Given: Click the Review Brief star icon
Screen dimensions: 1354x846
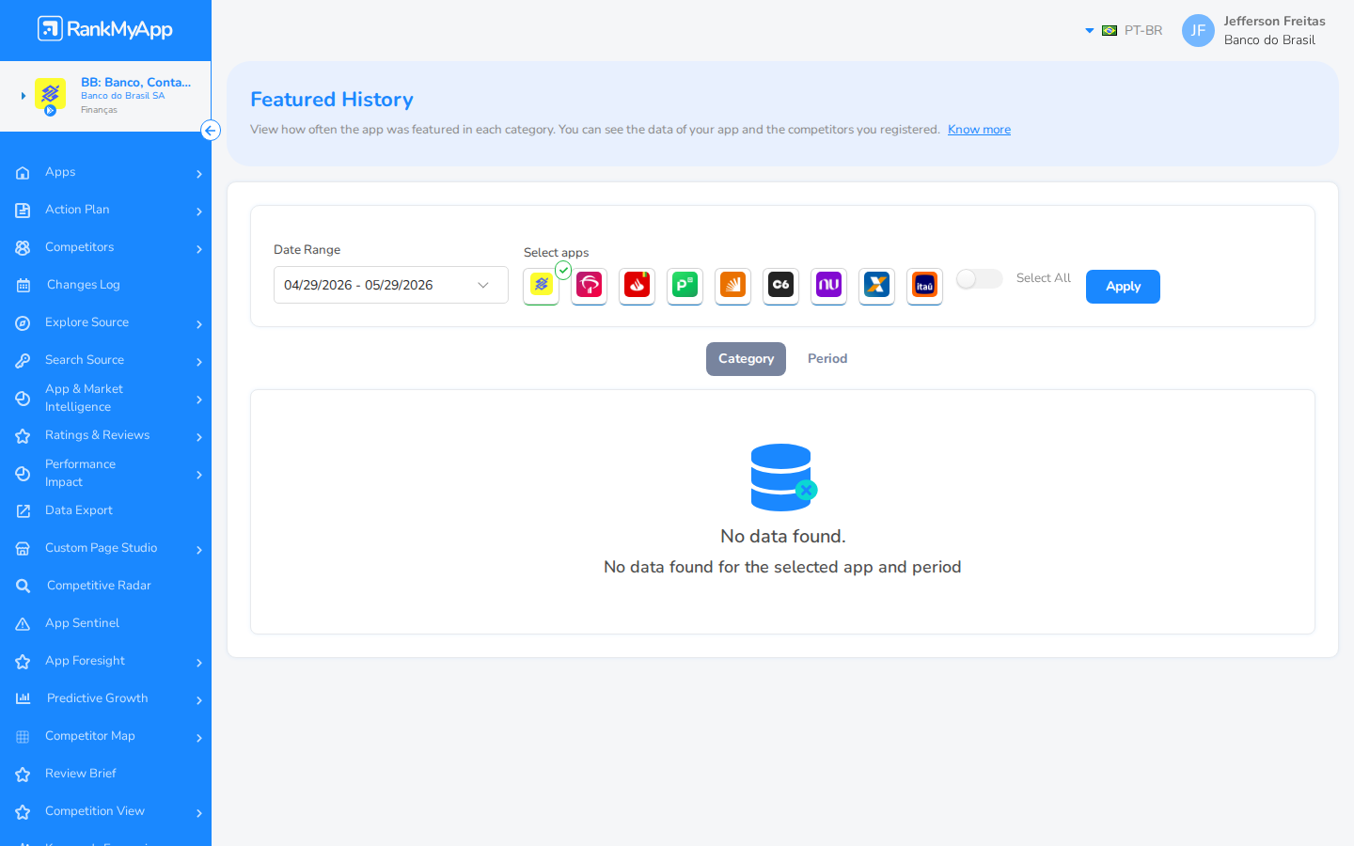Looking at the screenshot, I should (23, 775).
